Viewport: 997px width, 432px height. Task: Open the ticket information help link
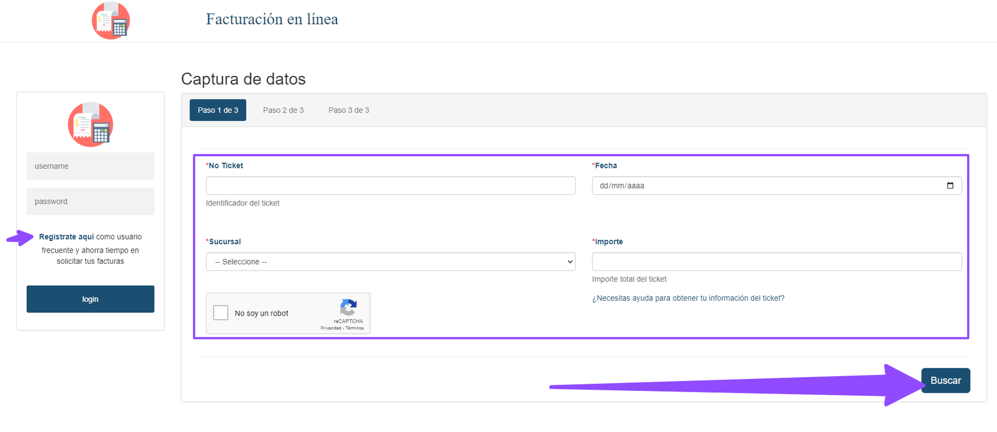(688, 298)
